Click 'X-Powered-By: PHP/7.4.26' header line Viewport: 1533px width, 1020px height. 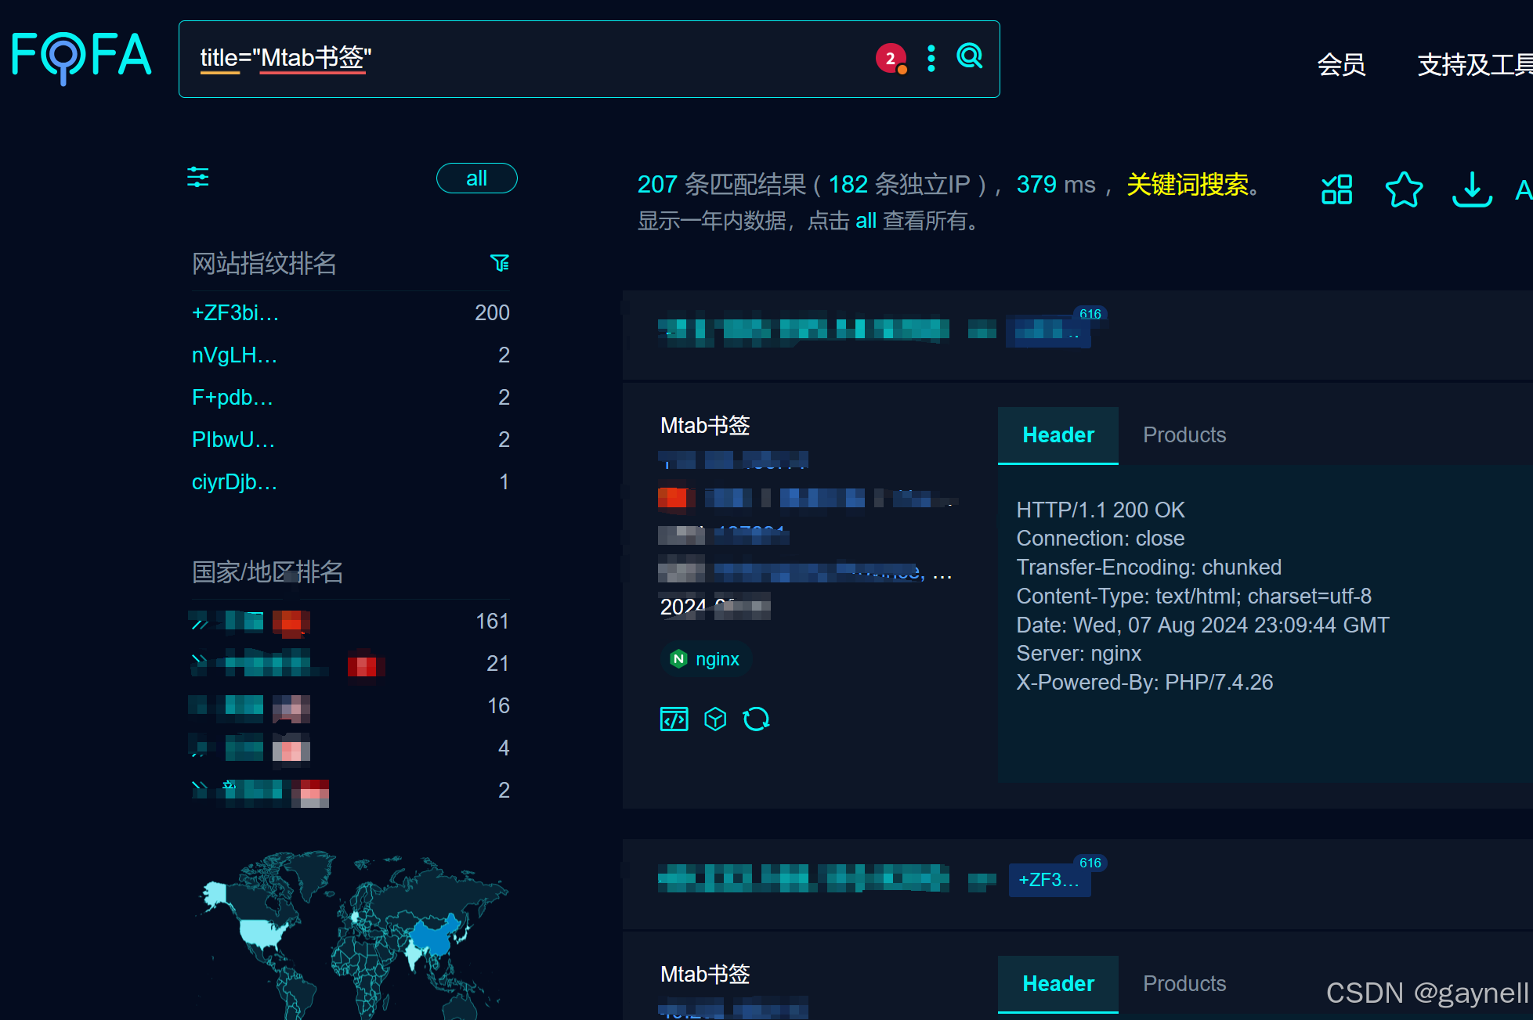point(1144,683)
